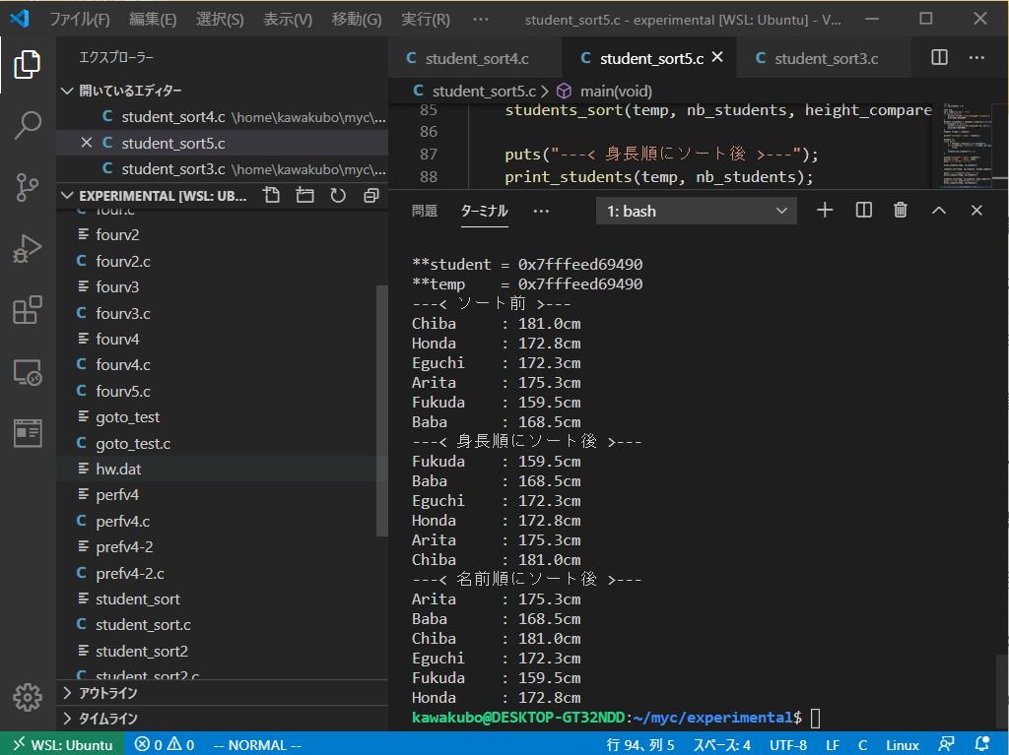Click the UTF-8 encoding in status bar

coord(787,744)
